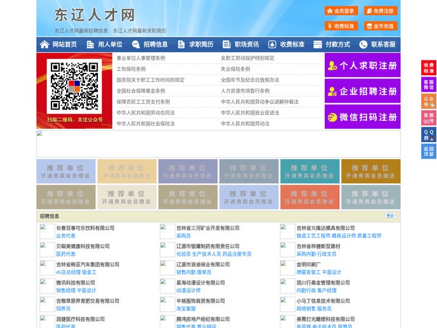Open 工伤保险条例 link
The width and height of the screenshot is (437, 328).
[x=131, y=69]
